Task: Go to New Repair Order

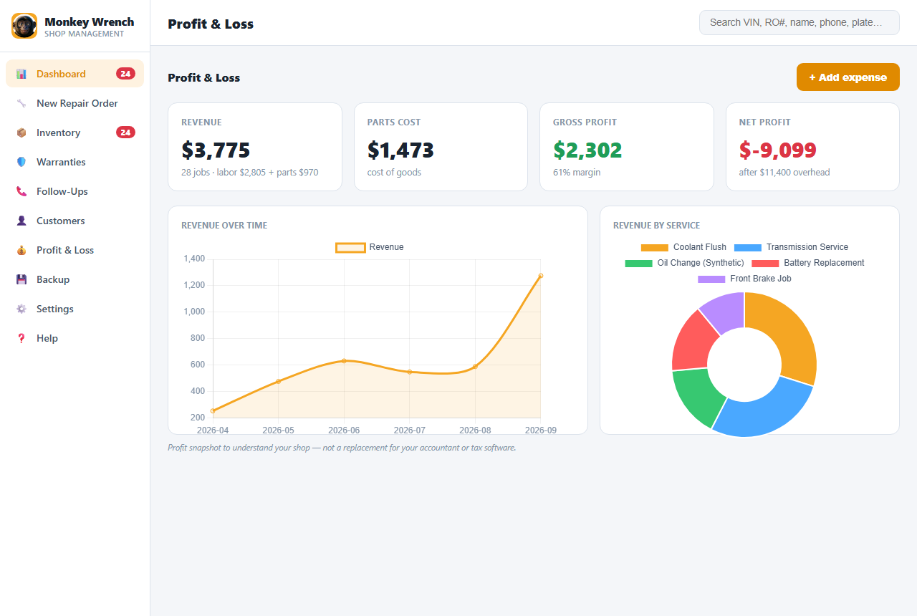Action: 75,103
